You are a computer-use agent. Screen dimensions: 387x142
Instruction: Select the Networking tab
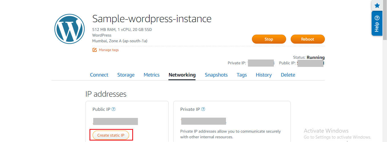tap(182, 75)
